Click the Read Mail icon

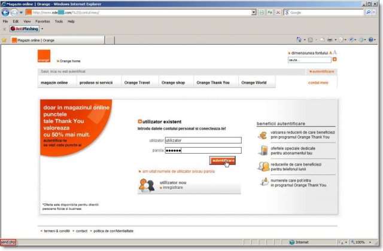pyautogui.click(x=323, y=40)
